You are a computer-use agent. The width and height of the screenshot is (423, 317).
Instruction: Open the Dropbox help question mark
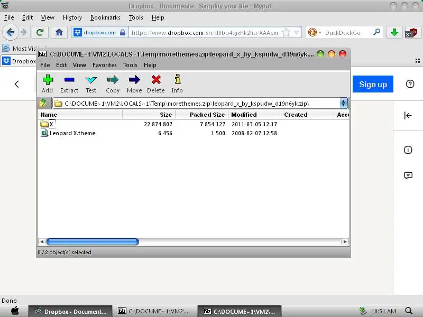pos(410,84)
